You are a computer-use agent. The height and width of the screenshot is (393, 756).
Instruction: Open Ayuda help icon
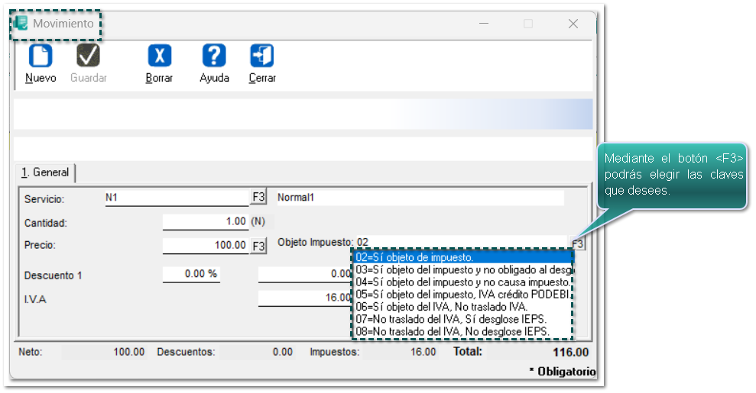click(214, 56)
